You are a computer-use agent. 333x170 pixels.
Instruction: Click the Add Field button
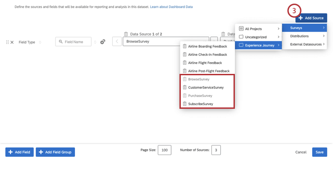tap(20, 152)
